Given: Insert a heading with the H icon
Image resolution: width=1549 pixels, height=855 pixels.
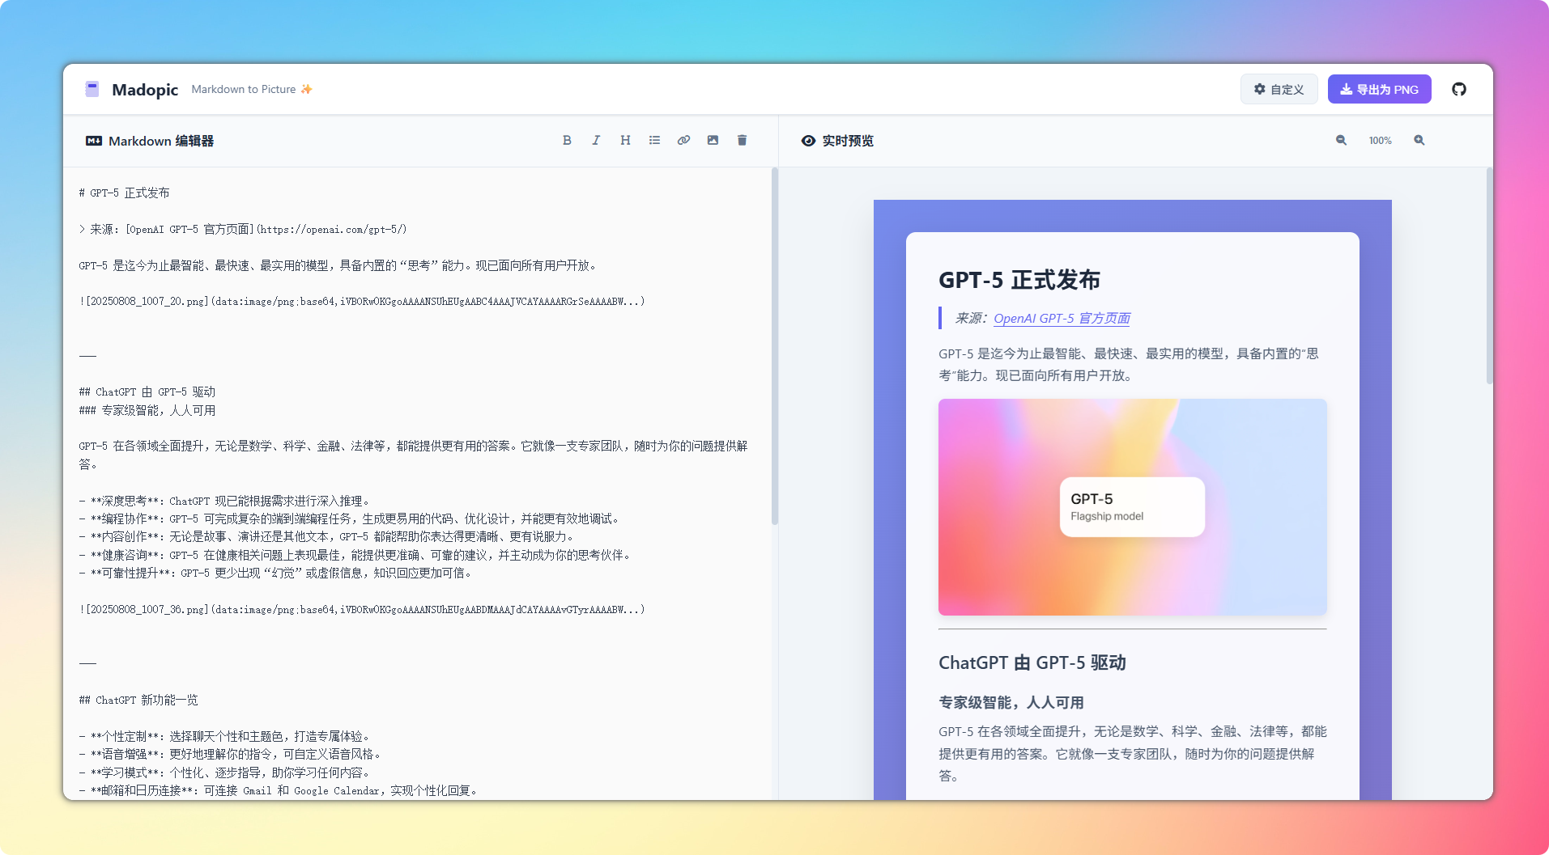Looking at the screenshot, I should pos(625,140).
